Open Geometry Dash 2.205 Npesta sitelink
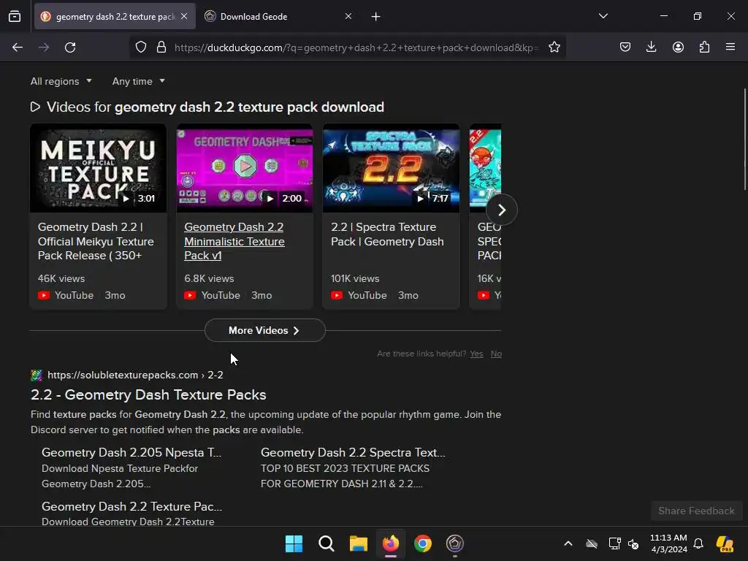Image resolution: width=748 pixels, height=561 pixels. coord(131,452)
